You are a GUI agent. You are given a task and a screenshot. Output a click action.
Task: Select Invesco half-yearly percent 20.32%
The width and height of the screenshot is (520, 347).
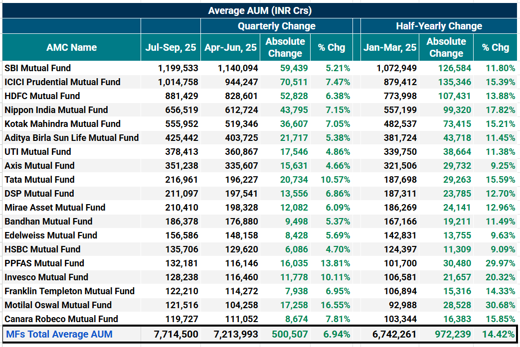501,277
